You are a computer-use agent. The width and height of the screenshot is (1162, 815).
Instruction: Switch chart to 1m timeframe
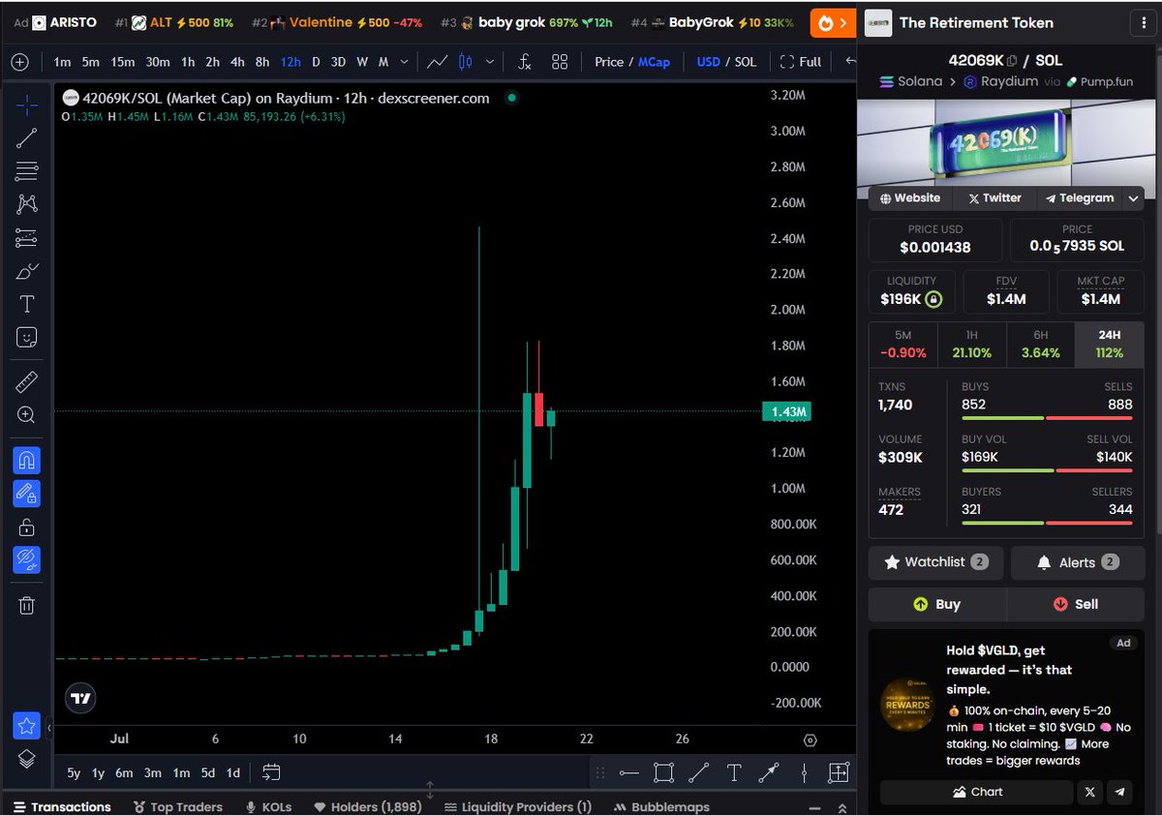pyautogui.click(x=62, y=62)
